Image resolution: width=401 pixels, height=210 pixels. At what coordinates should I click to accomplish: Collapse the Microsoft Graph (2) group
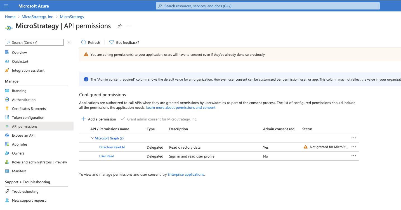(x=93, y=138)
